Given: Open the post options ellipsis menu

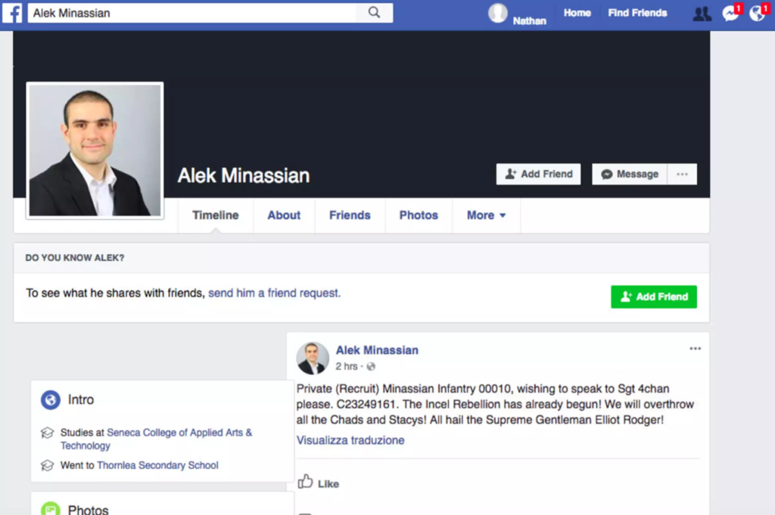Looking at the screenshot, I should (695, 349).
